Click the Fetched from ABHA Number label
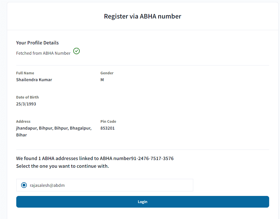280x219 pixels. click(43, 53)
